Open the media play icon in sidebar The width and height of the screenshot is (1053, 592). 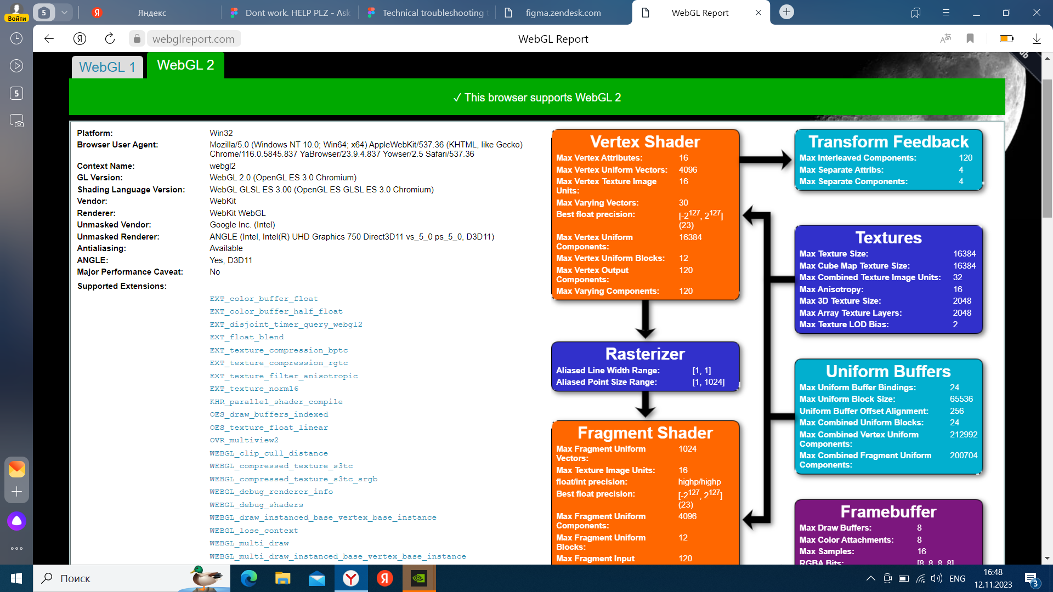tap(16, 66)
